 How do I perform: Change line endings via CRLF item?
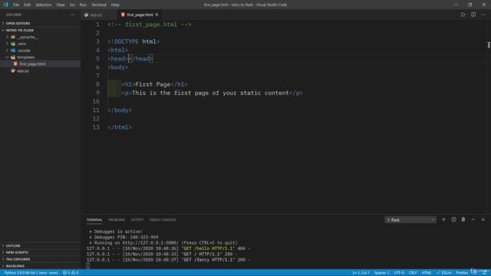tap(413, 273)
